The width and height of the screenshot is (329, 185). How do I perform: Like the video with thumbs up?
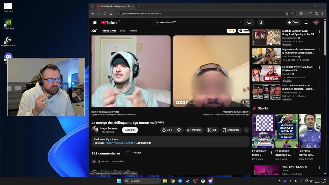[167, 130]
